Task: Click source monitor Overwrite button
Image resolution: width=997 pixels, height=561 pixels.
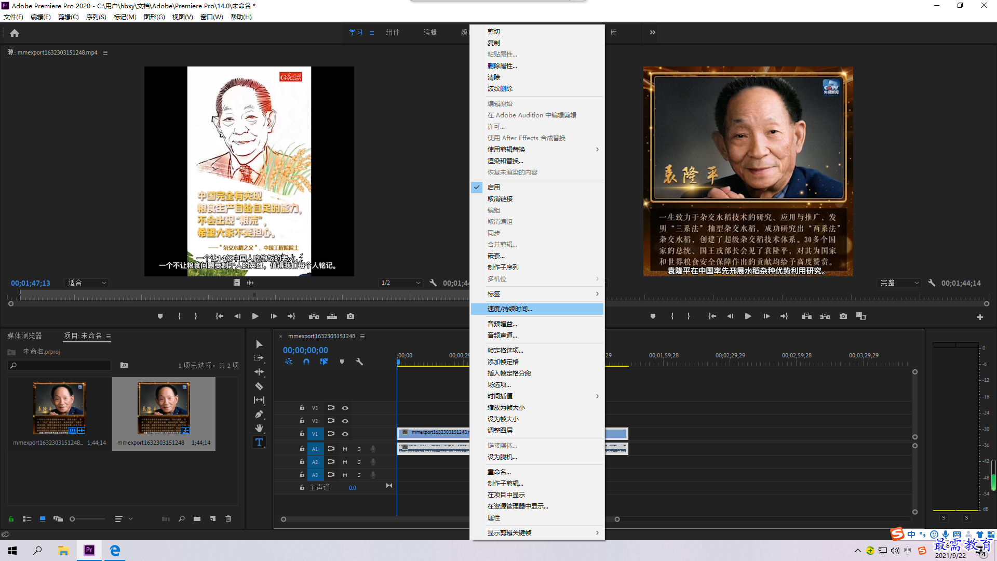Action: click(x=332, y=316)
